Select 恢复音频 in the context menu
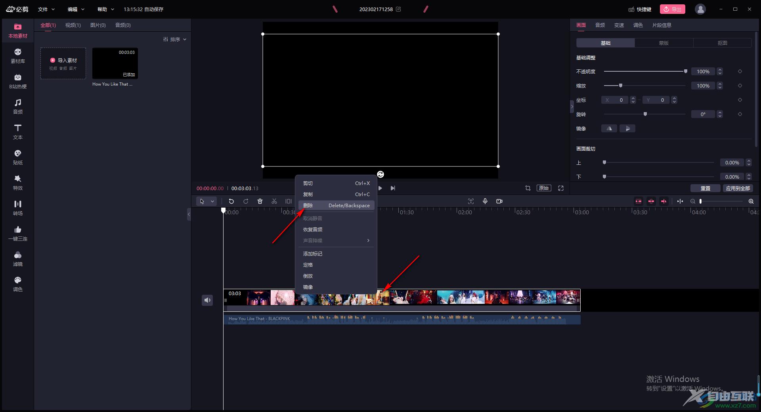Image resolution: width=761 pixels, height=412 pixels. click(336, 229)
